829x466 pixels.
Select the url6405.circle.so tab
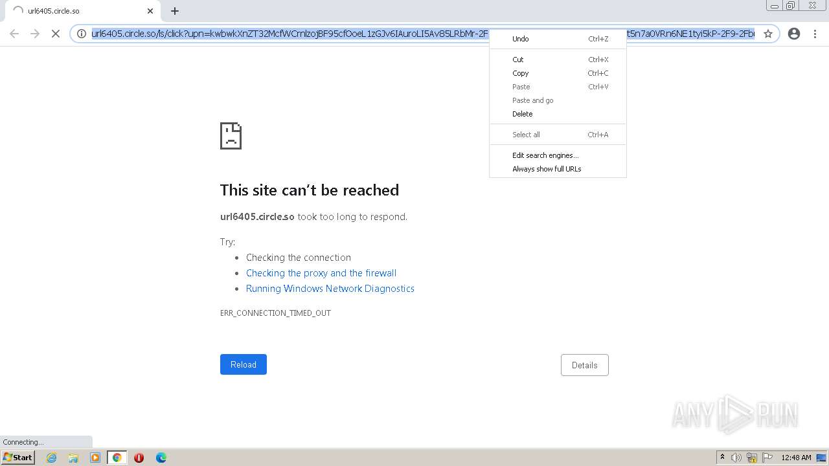coord(82,11)
